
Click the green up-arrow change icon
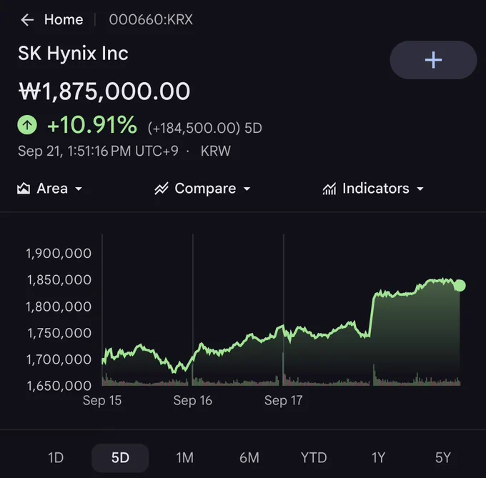tap(27, 125)
